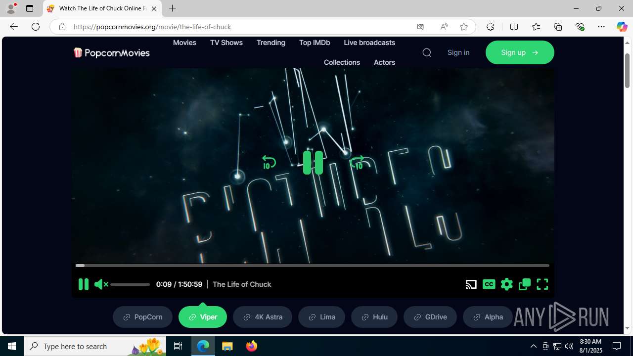Toggle closed captions CC

[489, 284]
